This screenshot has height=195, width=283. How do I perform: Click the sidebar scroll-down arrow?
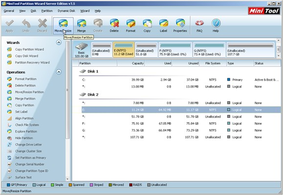click(67, 179)
